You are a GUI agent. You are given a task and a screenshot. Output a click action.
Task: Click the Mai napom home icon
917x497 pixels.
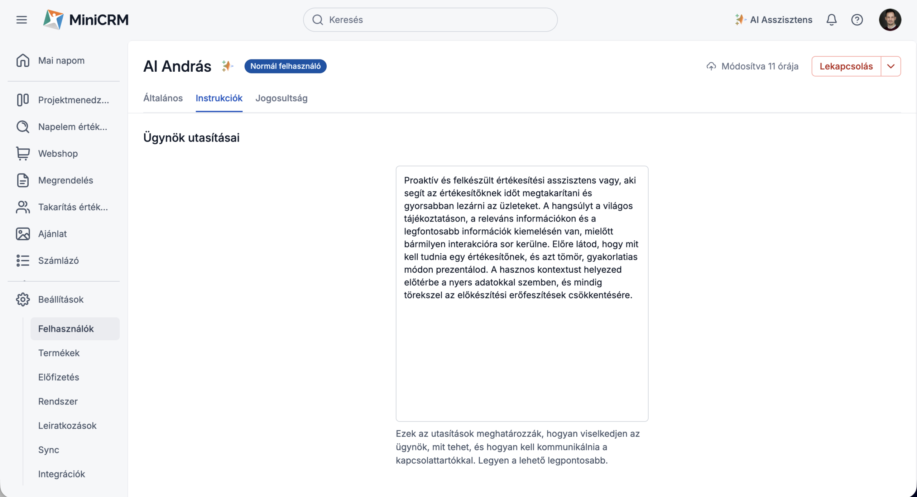click(23, 61)
